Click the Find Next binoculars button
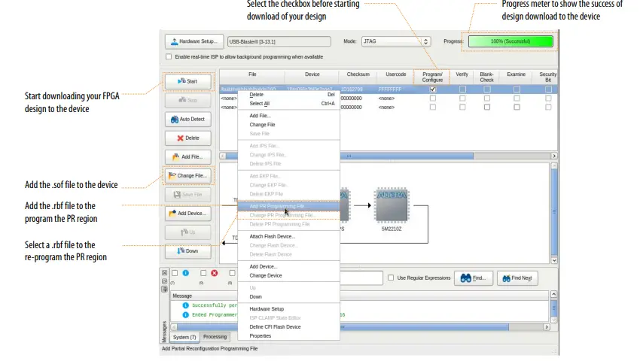The image size is (643, 361). [x=517, y=278]
